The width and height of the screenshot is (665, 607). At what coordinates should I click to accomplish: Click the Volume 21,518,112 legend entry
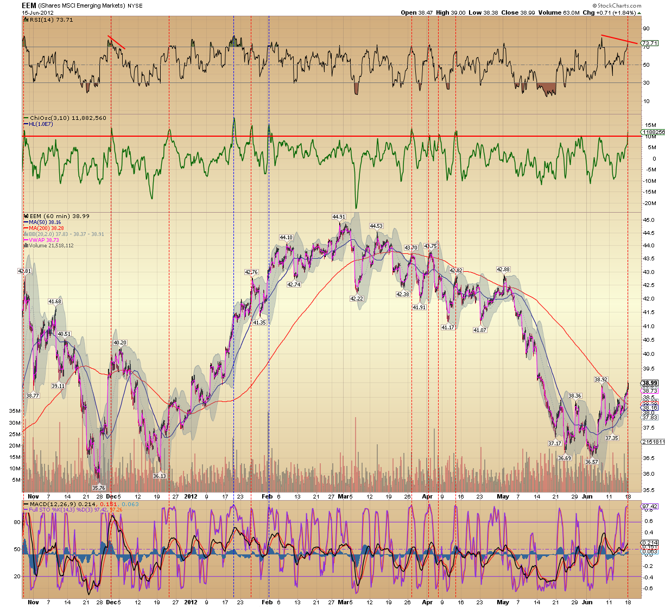(48, 246)
